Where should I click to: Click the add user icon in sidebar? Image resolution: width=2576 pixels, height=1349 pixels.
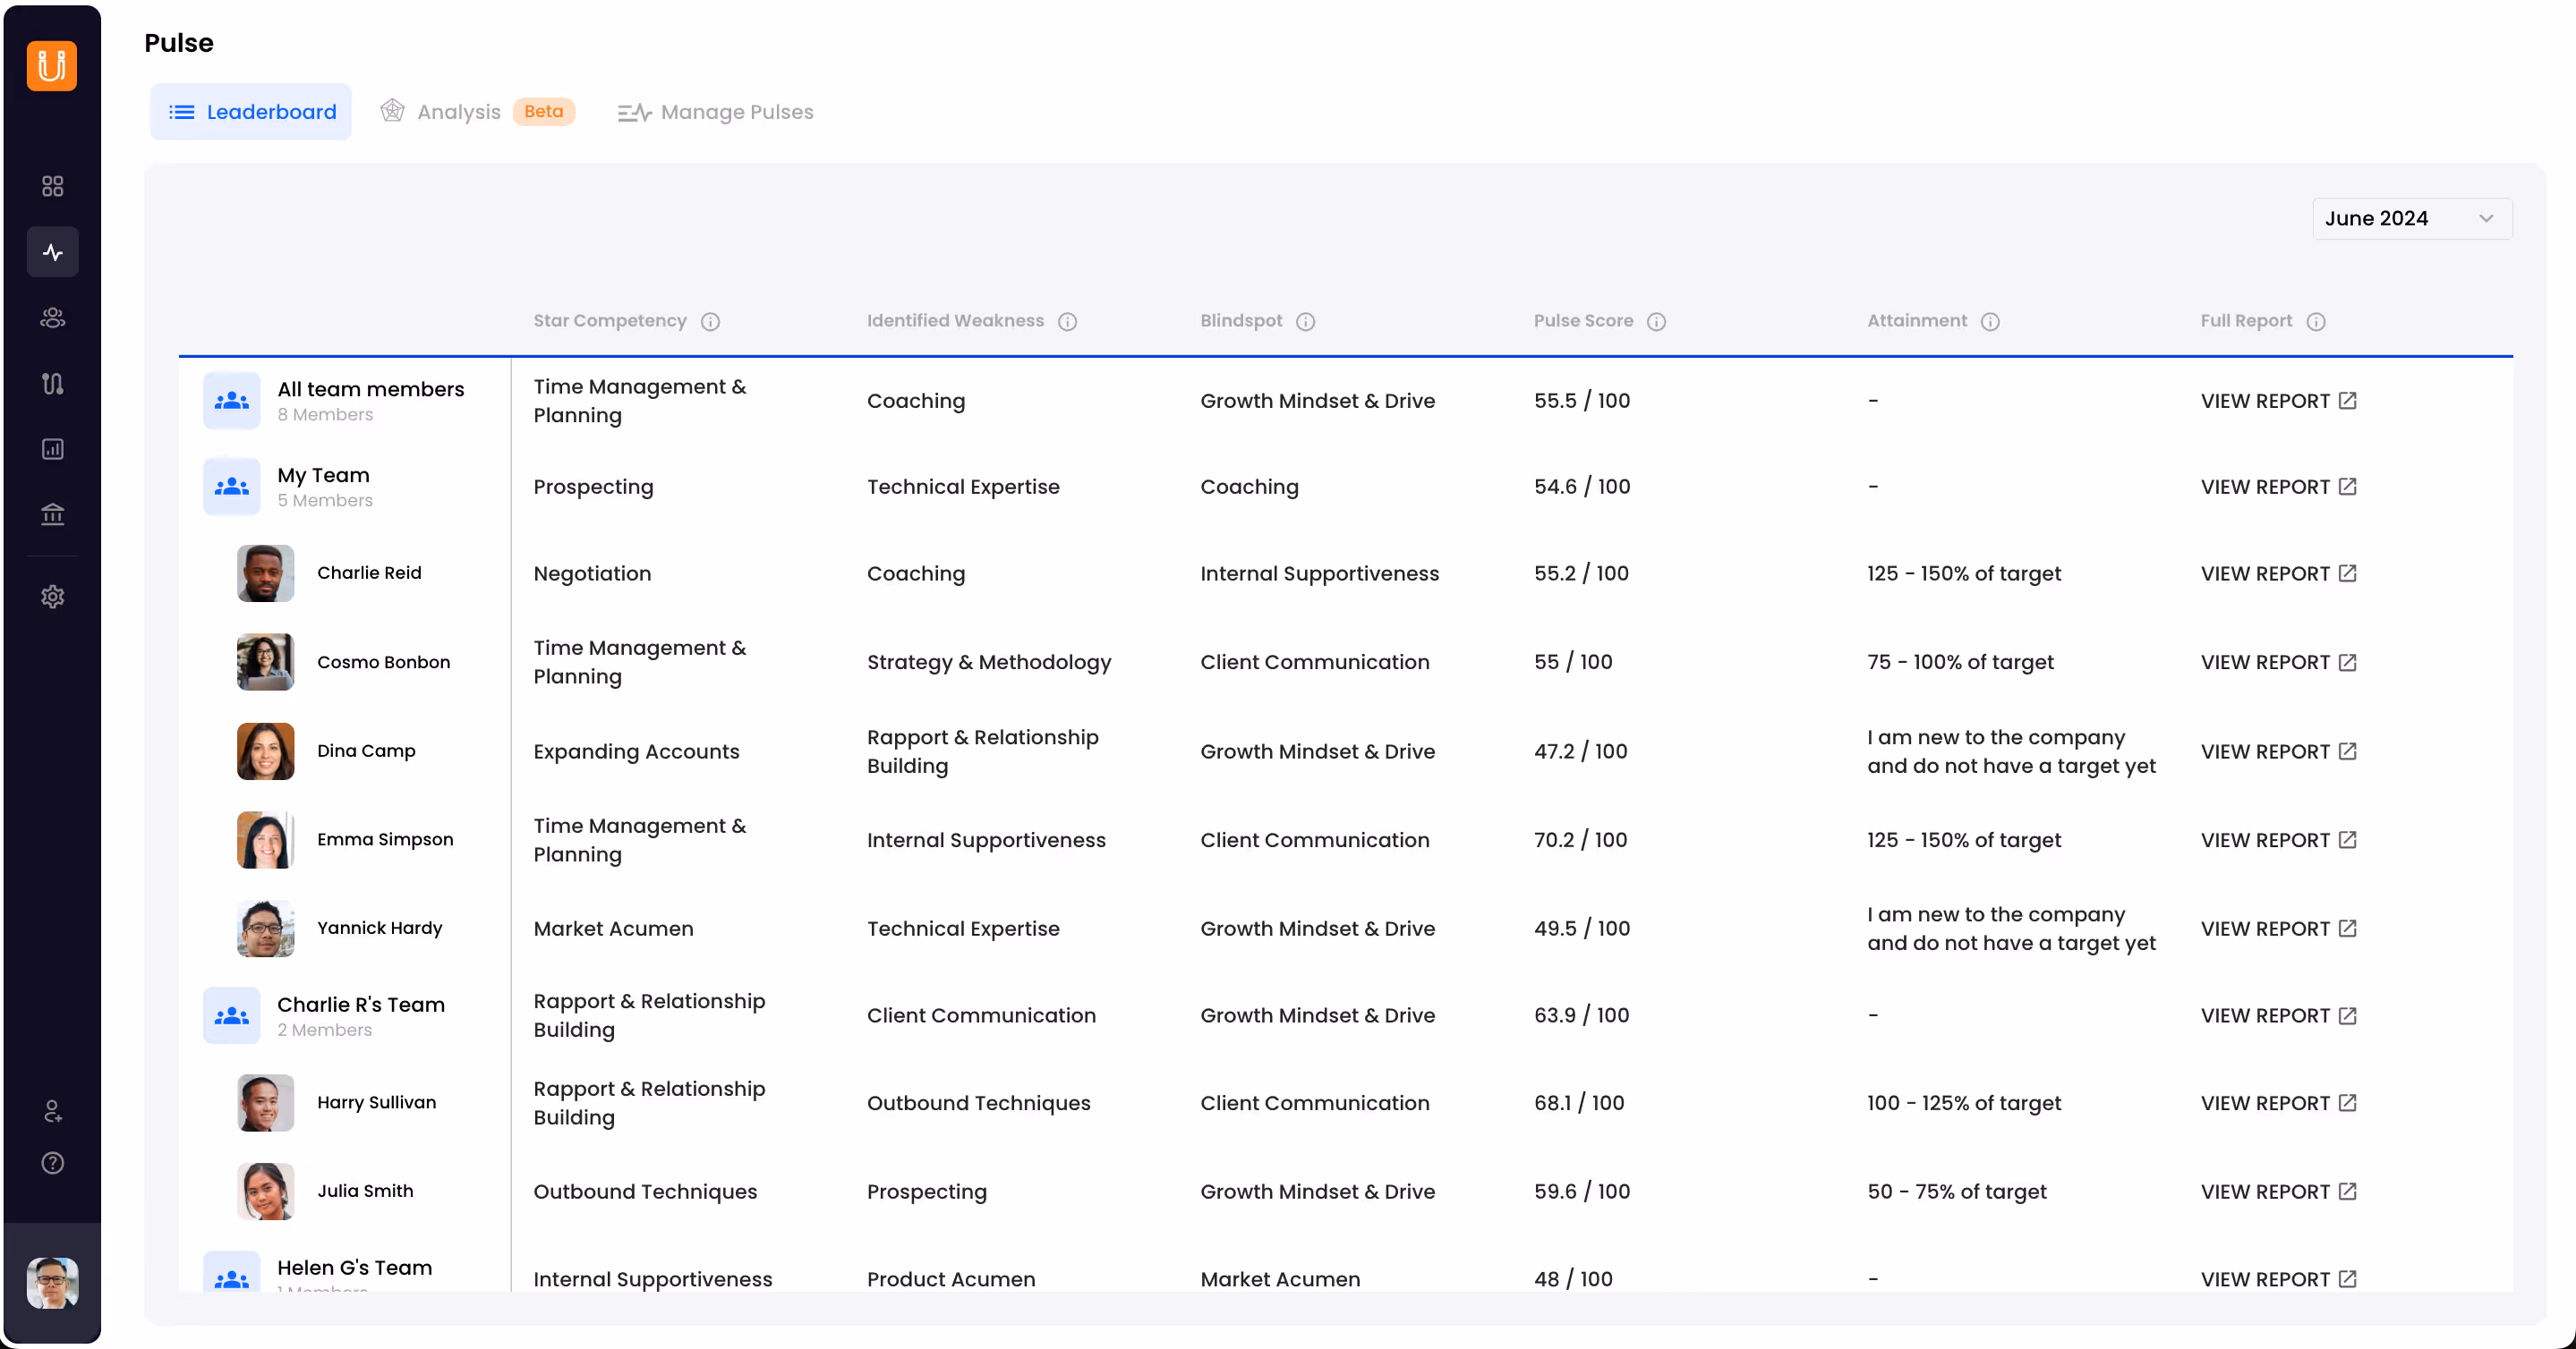(52, 1111)
